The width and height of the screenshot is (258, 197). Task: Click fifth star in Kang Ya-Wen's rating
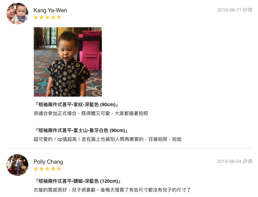pos(59,17)
